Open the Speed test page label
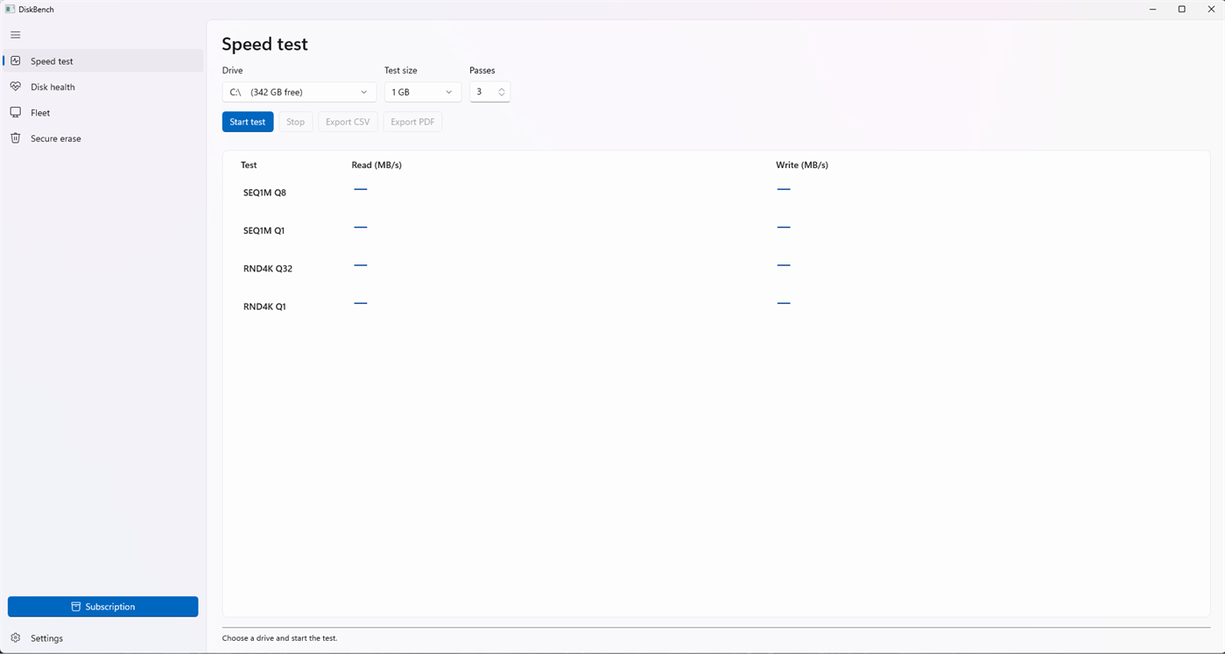The height and width of the screenshot is (654, 1225). point(52,61)
